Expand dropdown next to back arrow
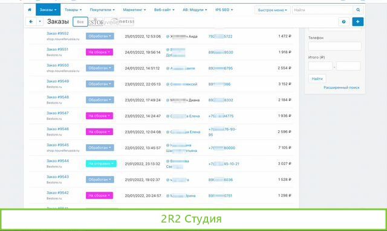Viewport: 387px width, 231px height. (x=40, y=22)
